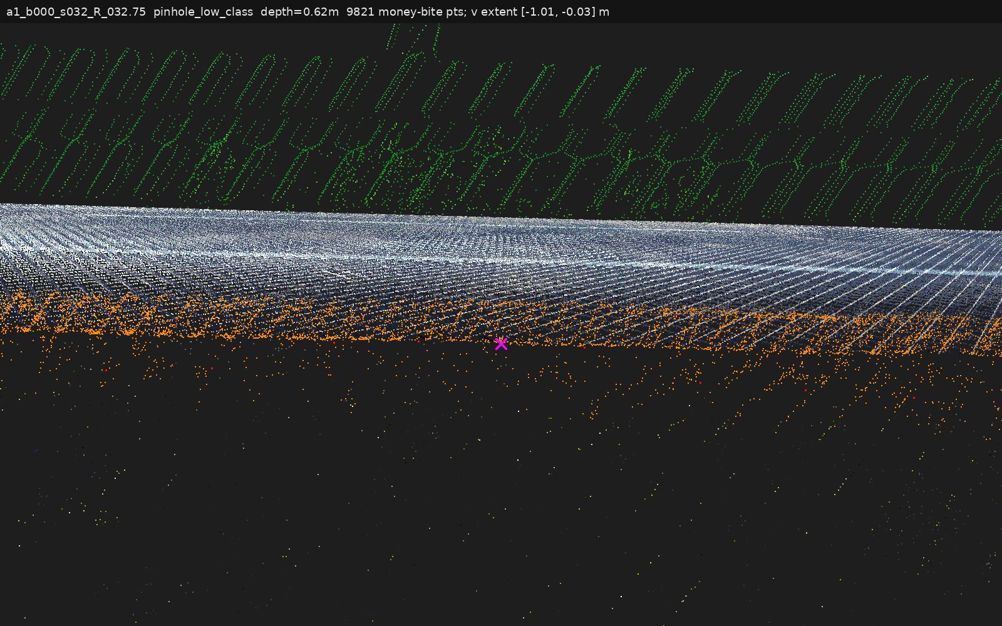This screenshot has width=1002, height=626.
Task: Select the scattered orange points below the band
Action: coord(501,382)
